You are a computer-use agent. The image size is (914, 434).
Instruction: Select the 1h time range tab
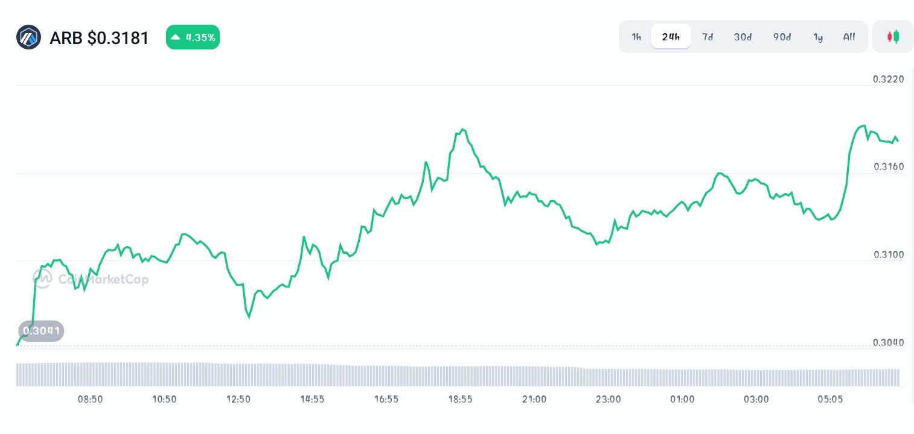pyautogui.click(x=636, y=37)
